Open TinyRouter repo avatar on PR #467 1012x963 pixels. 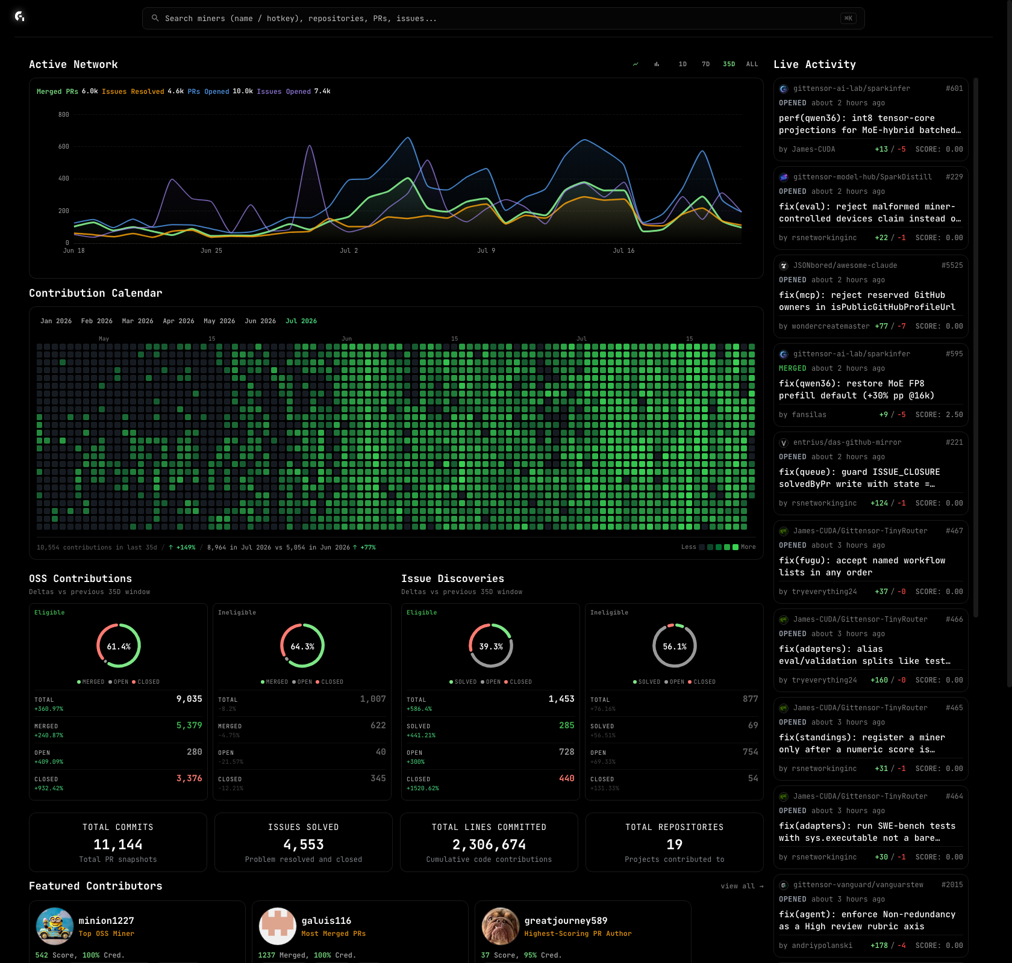[x=784, y=531]
